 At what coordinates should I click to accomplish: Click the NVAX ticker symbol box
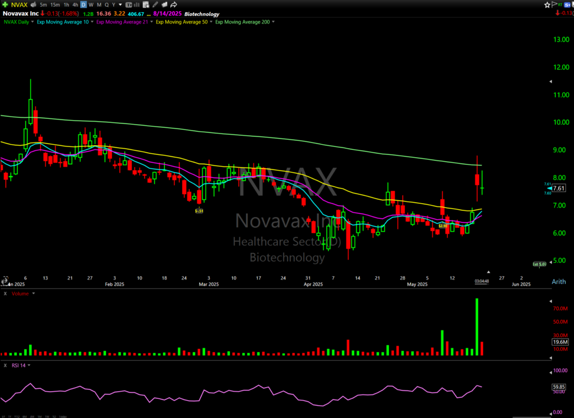19,4
